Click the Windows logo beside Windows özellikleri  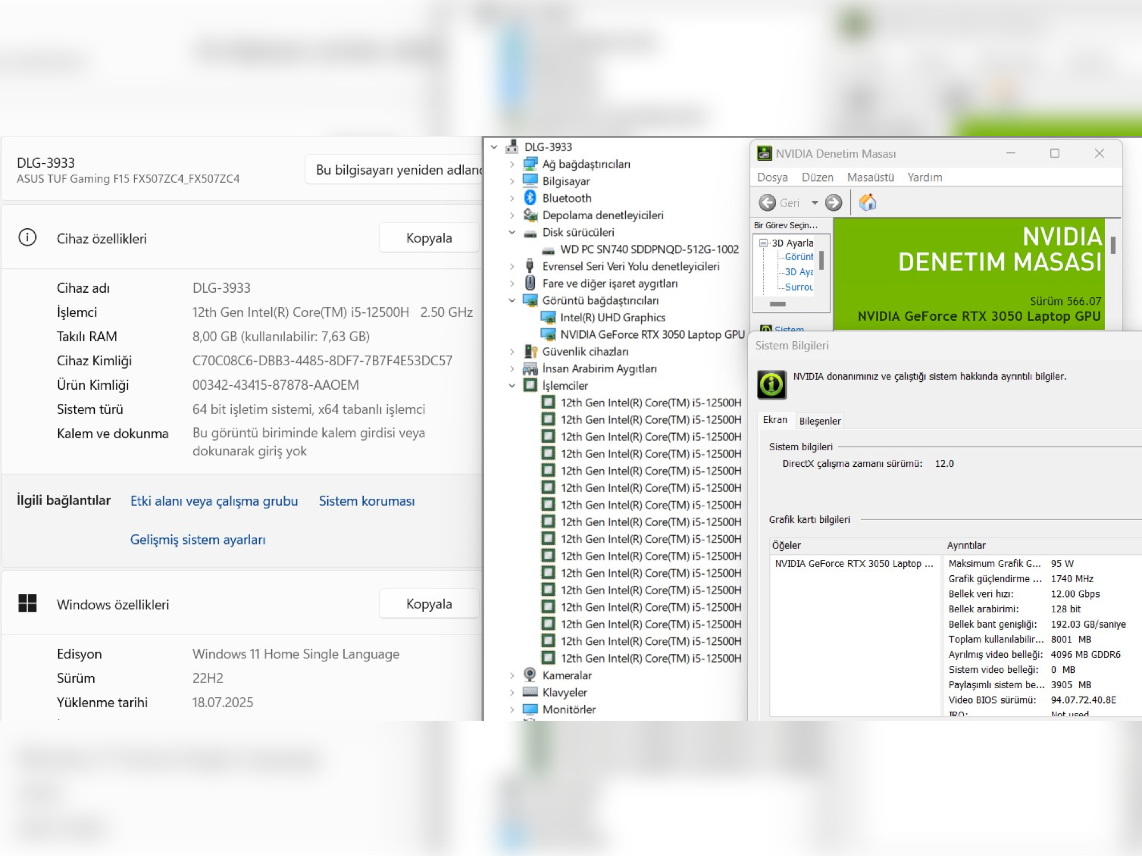point(27,603)
